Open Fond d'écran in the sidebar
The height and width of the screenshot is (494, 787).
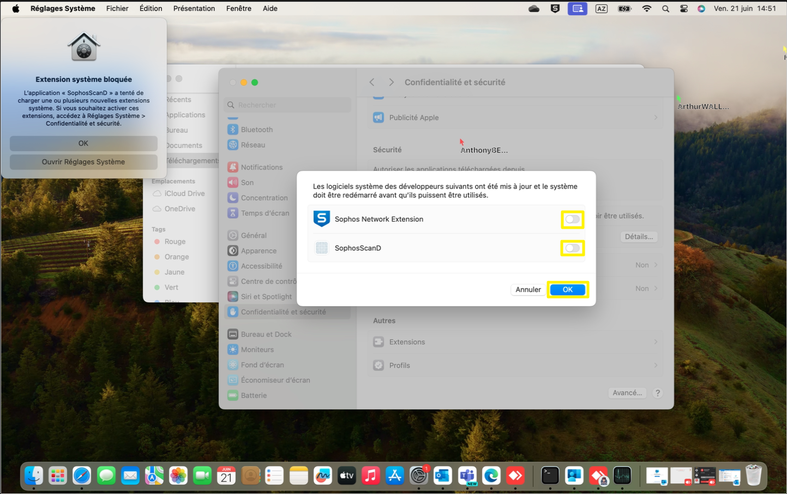(x=287, y=365)
